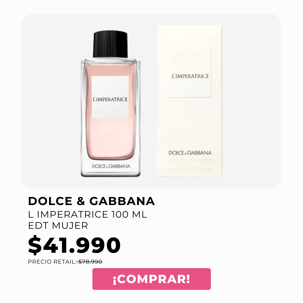303x303 pixels.
Task: Click the black bottle cap
Action: click(111, 44)
